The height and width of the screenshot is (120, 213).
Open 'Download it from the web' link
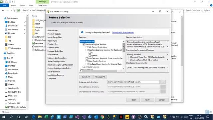(x=123, y=32)
